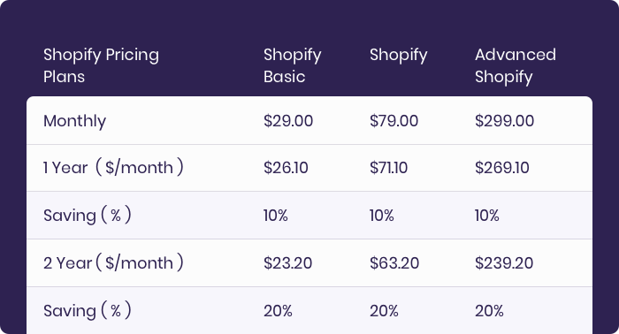This screenshot has width=619, height=334.
Task: Click the Monthly row label
Action: click(74, 121)
